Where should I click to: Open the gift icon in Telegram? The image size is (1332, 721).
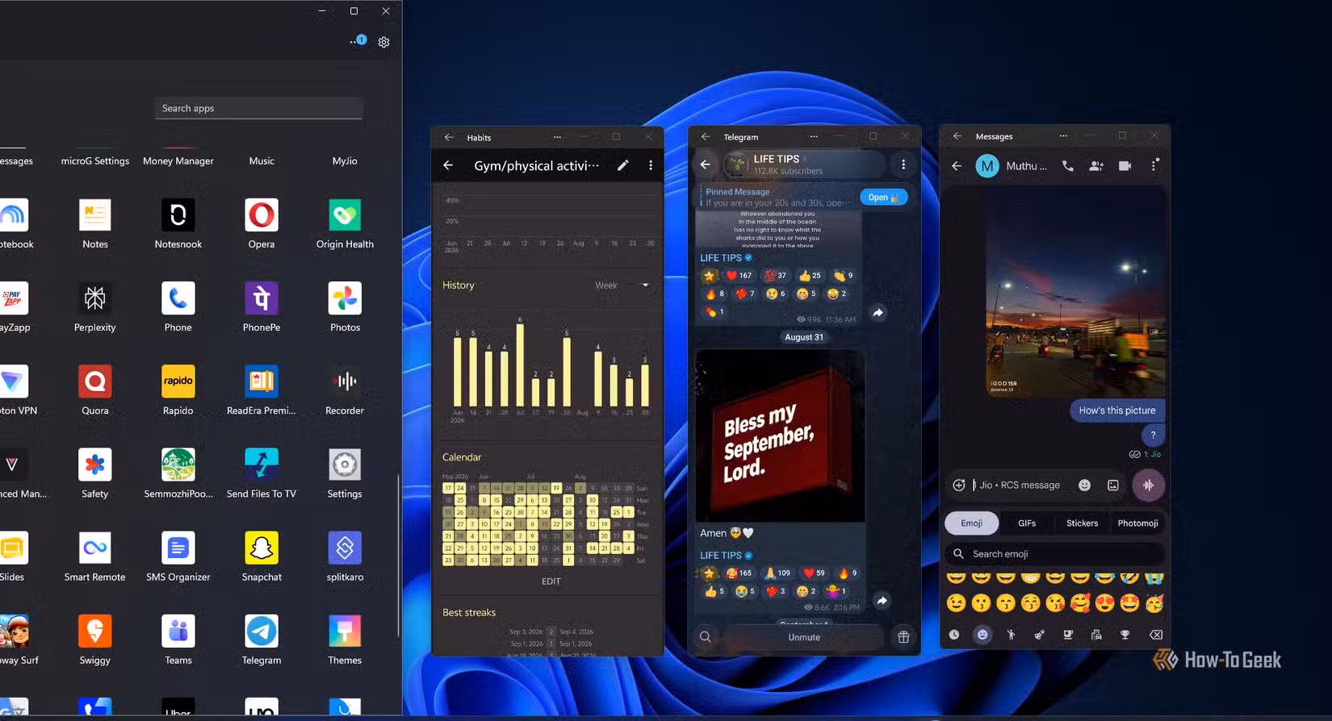903,637
